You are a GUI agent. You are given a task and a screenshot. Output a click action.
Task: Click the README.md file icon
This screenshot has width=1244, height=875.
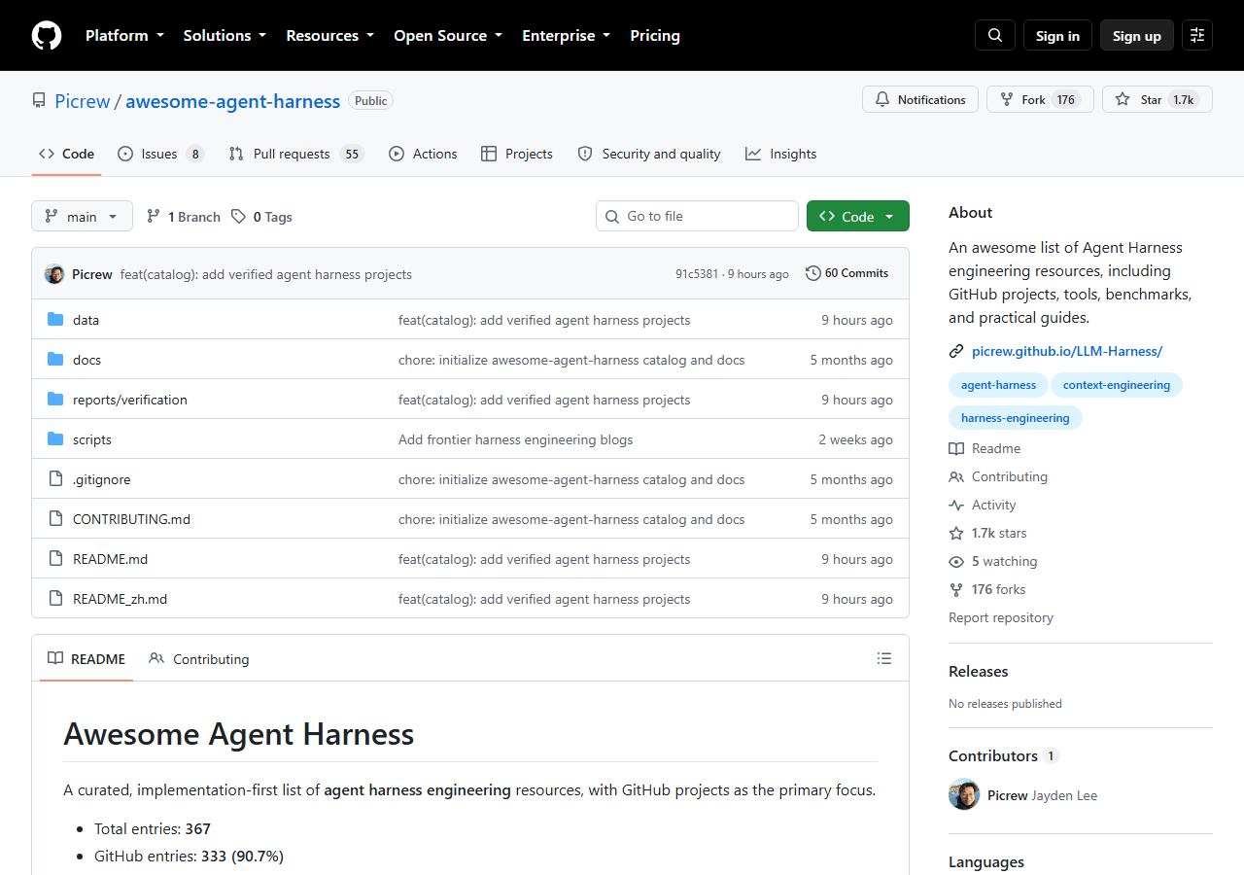click(x=55, y=559)
